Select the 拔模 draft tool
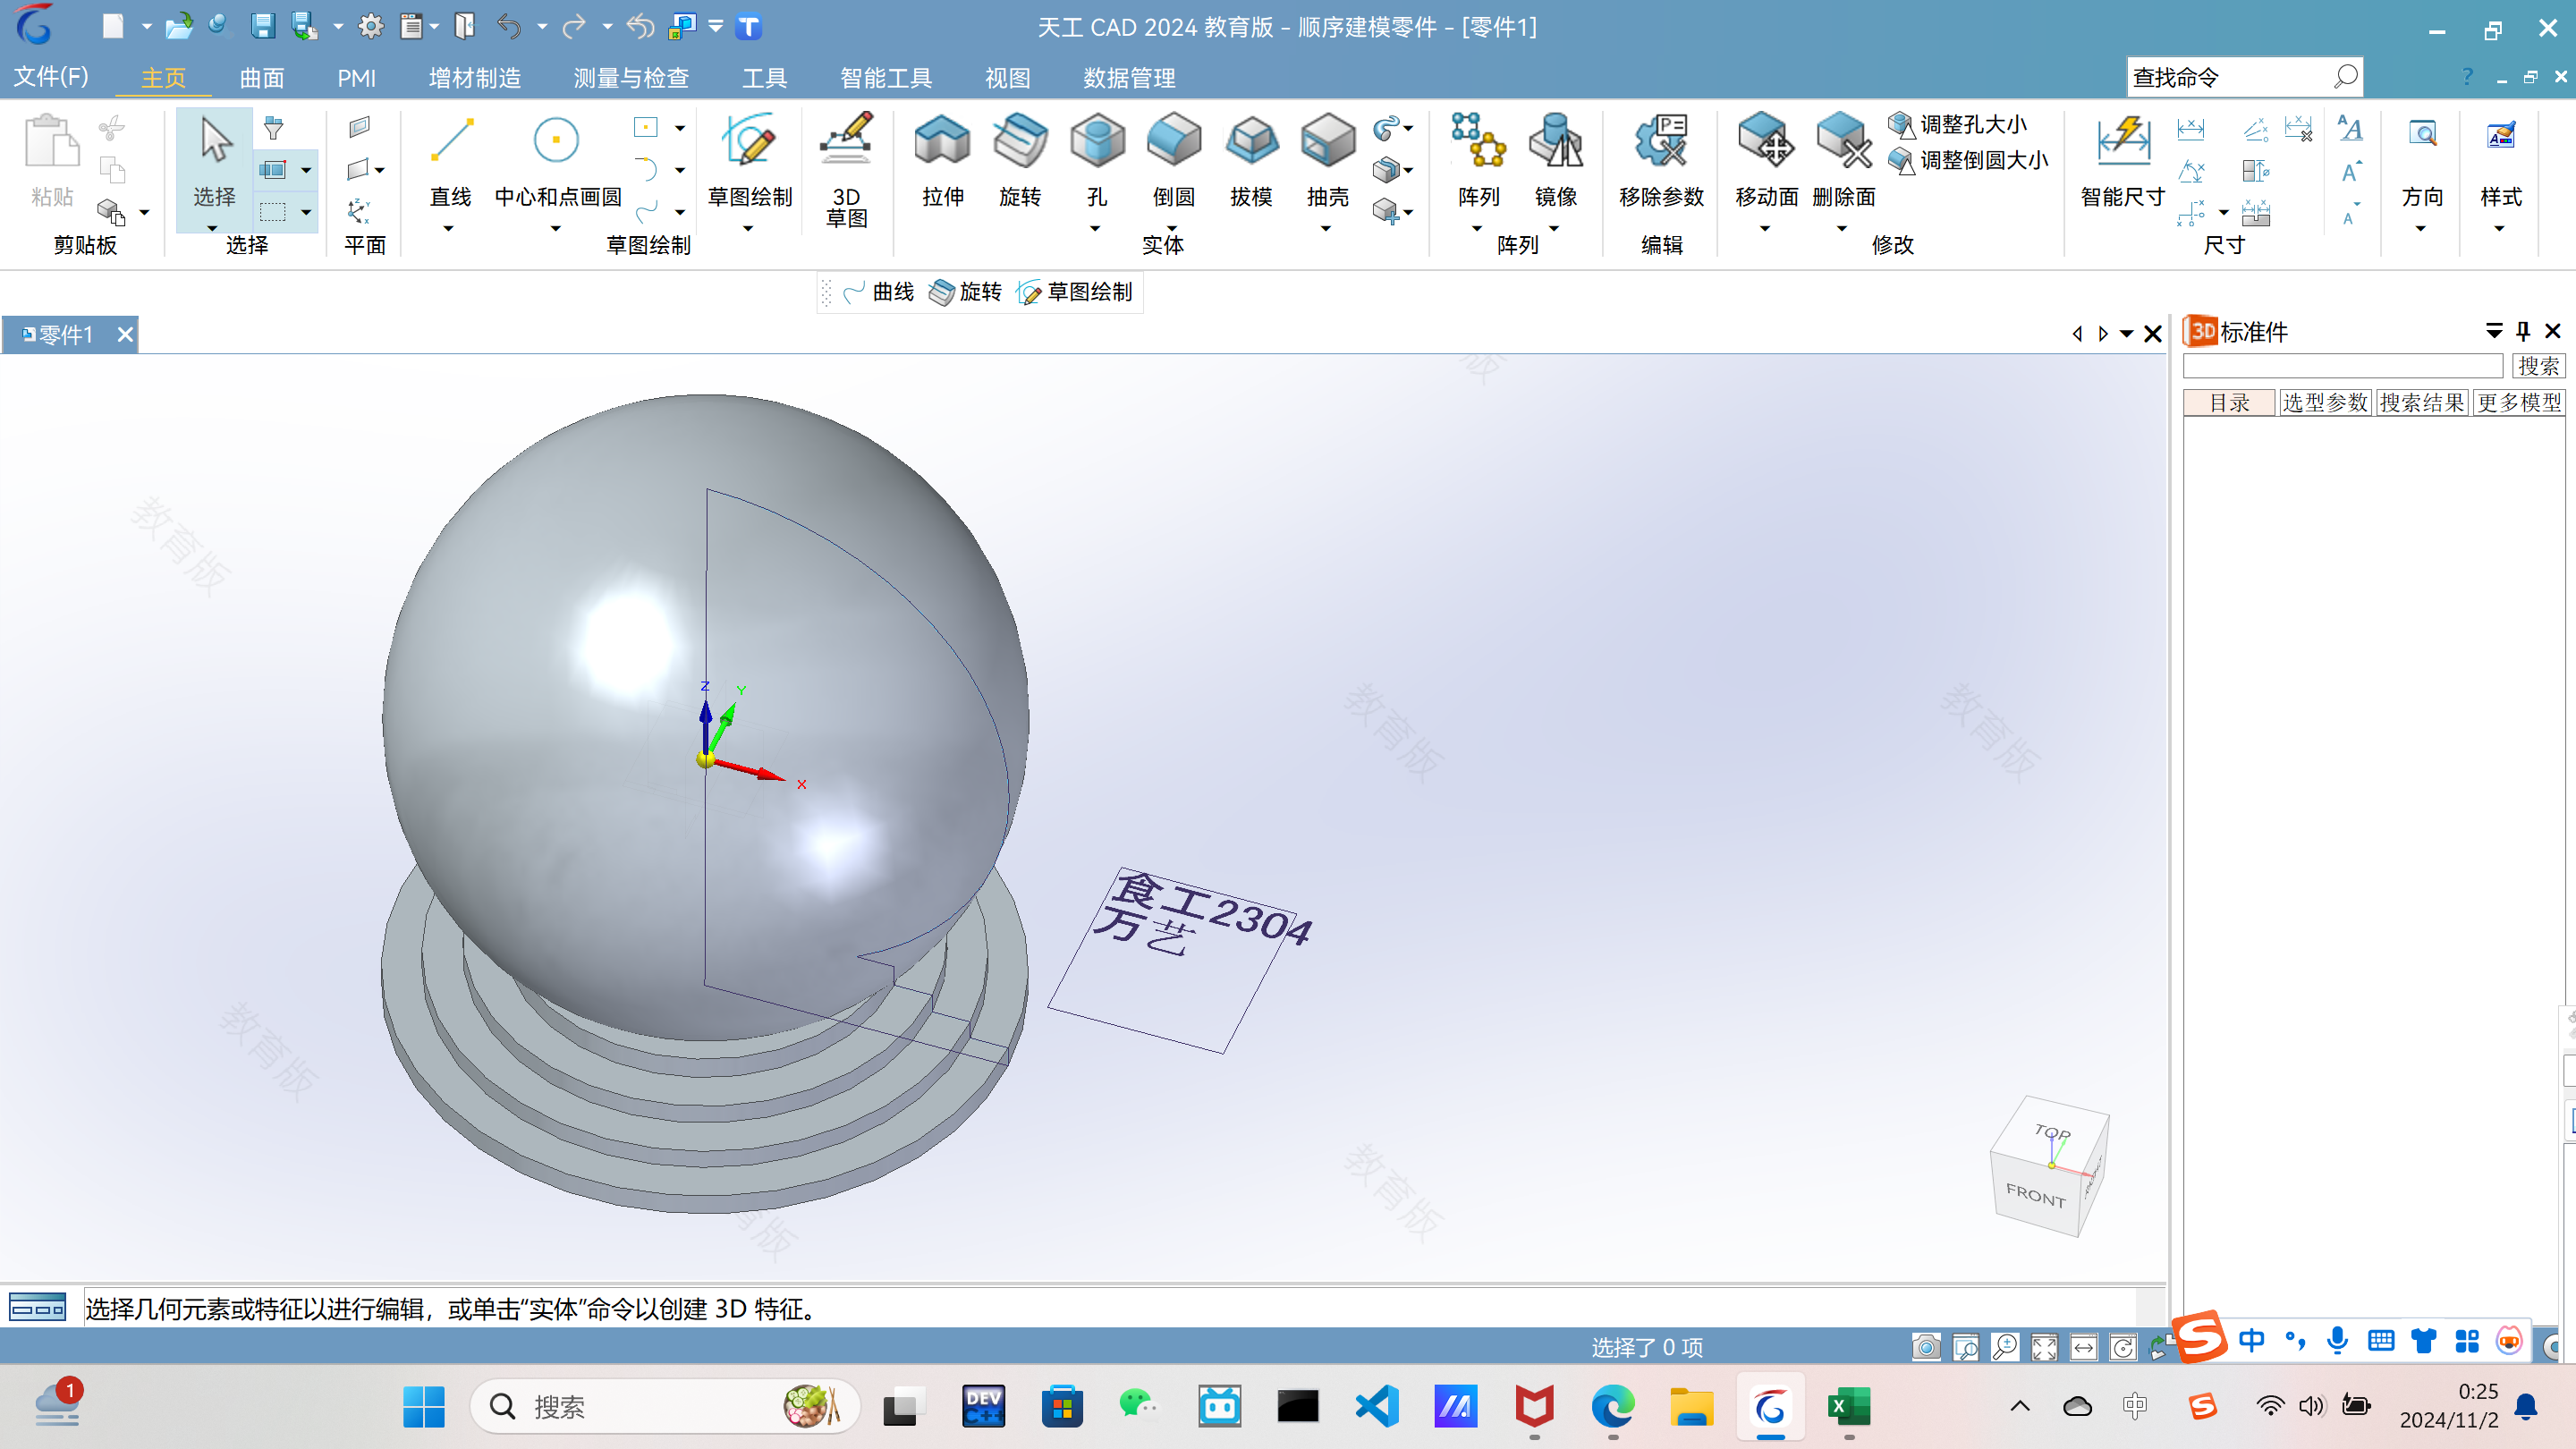 click(x=1250, y=160)
